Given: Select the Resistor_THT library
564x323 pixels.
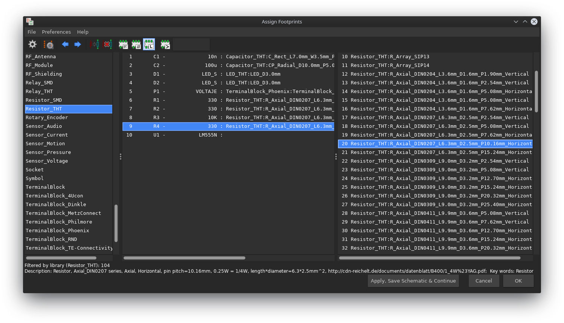Looking at the screenshot, I should point(68,109).
